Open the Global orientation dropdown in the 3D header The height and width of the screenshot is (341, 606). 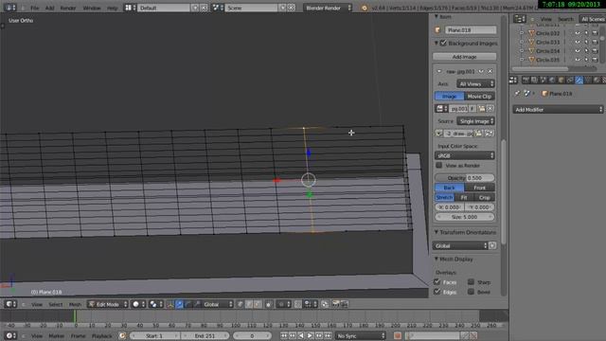point(218,305)
